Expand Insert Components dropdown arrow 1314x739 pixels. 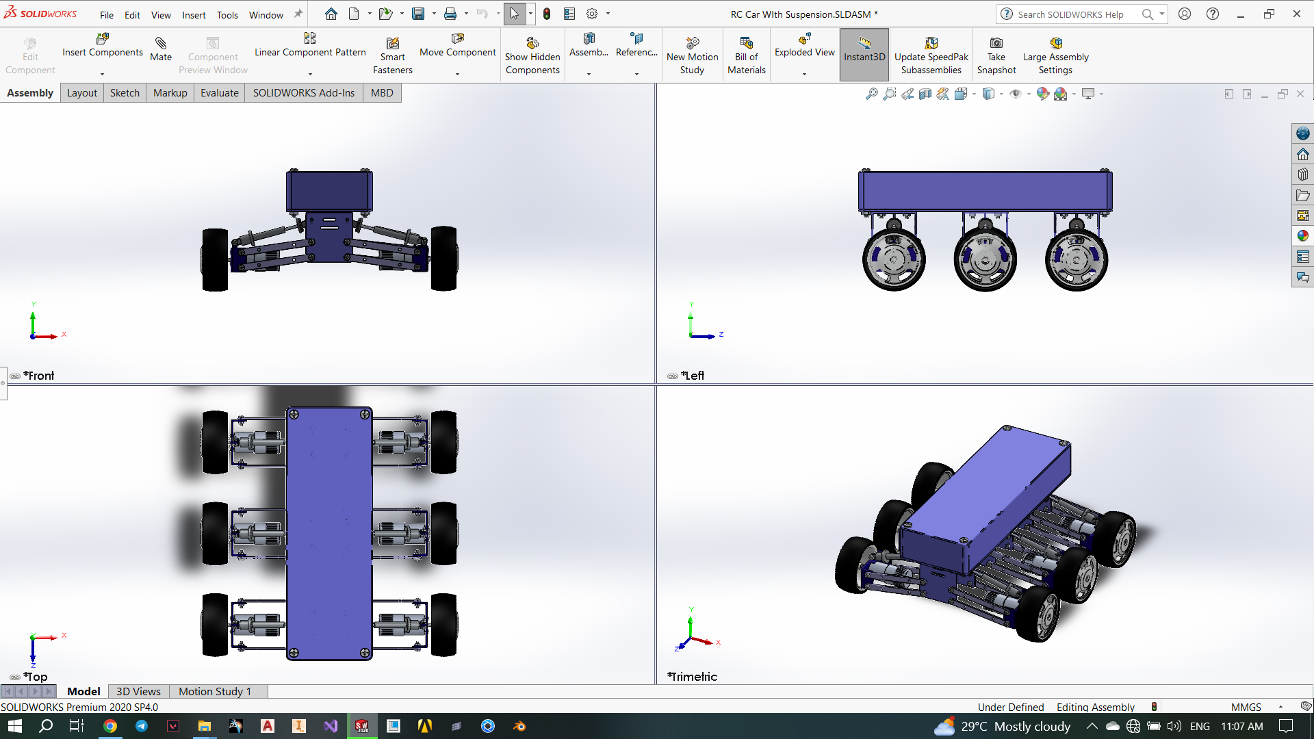103,74
